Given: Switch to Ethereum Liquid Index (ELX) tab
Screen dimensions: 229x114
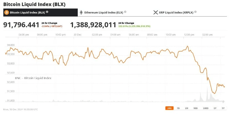Looking at the screenshot, I should (x=103, y=12).
